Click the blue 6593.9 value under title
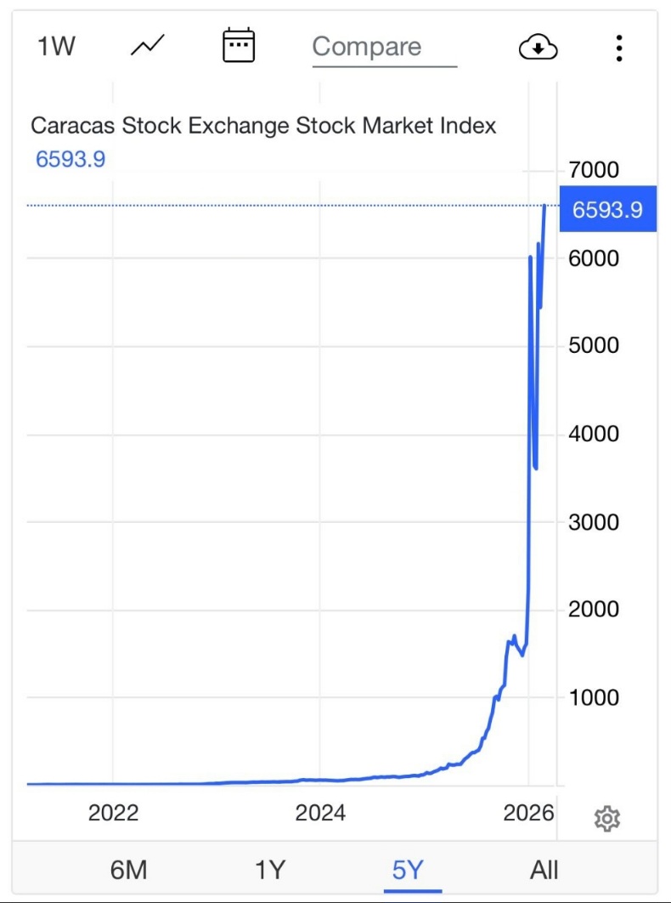Viewport: 671px width, 903px height. coord(70,159)
